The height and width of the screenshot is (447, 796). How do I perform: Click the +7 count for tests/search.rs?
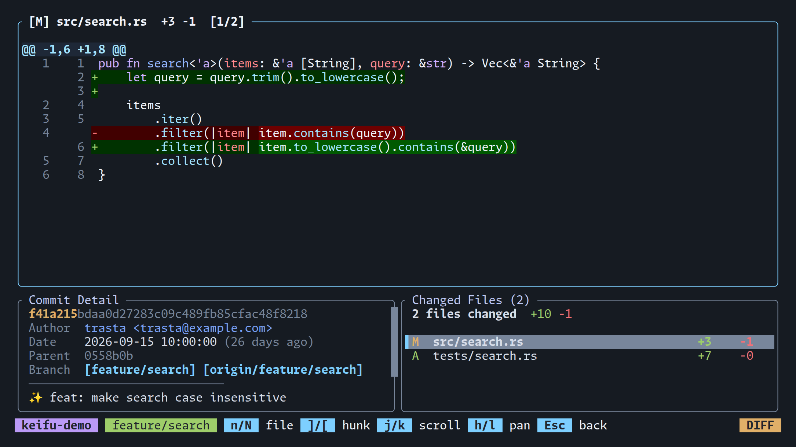[x=704, y=356]
